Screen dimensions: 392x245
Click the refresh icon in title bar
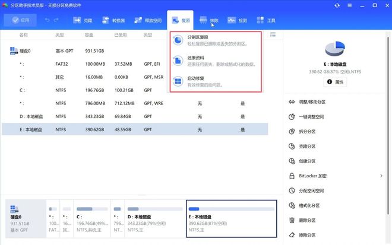click(337, 5)
